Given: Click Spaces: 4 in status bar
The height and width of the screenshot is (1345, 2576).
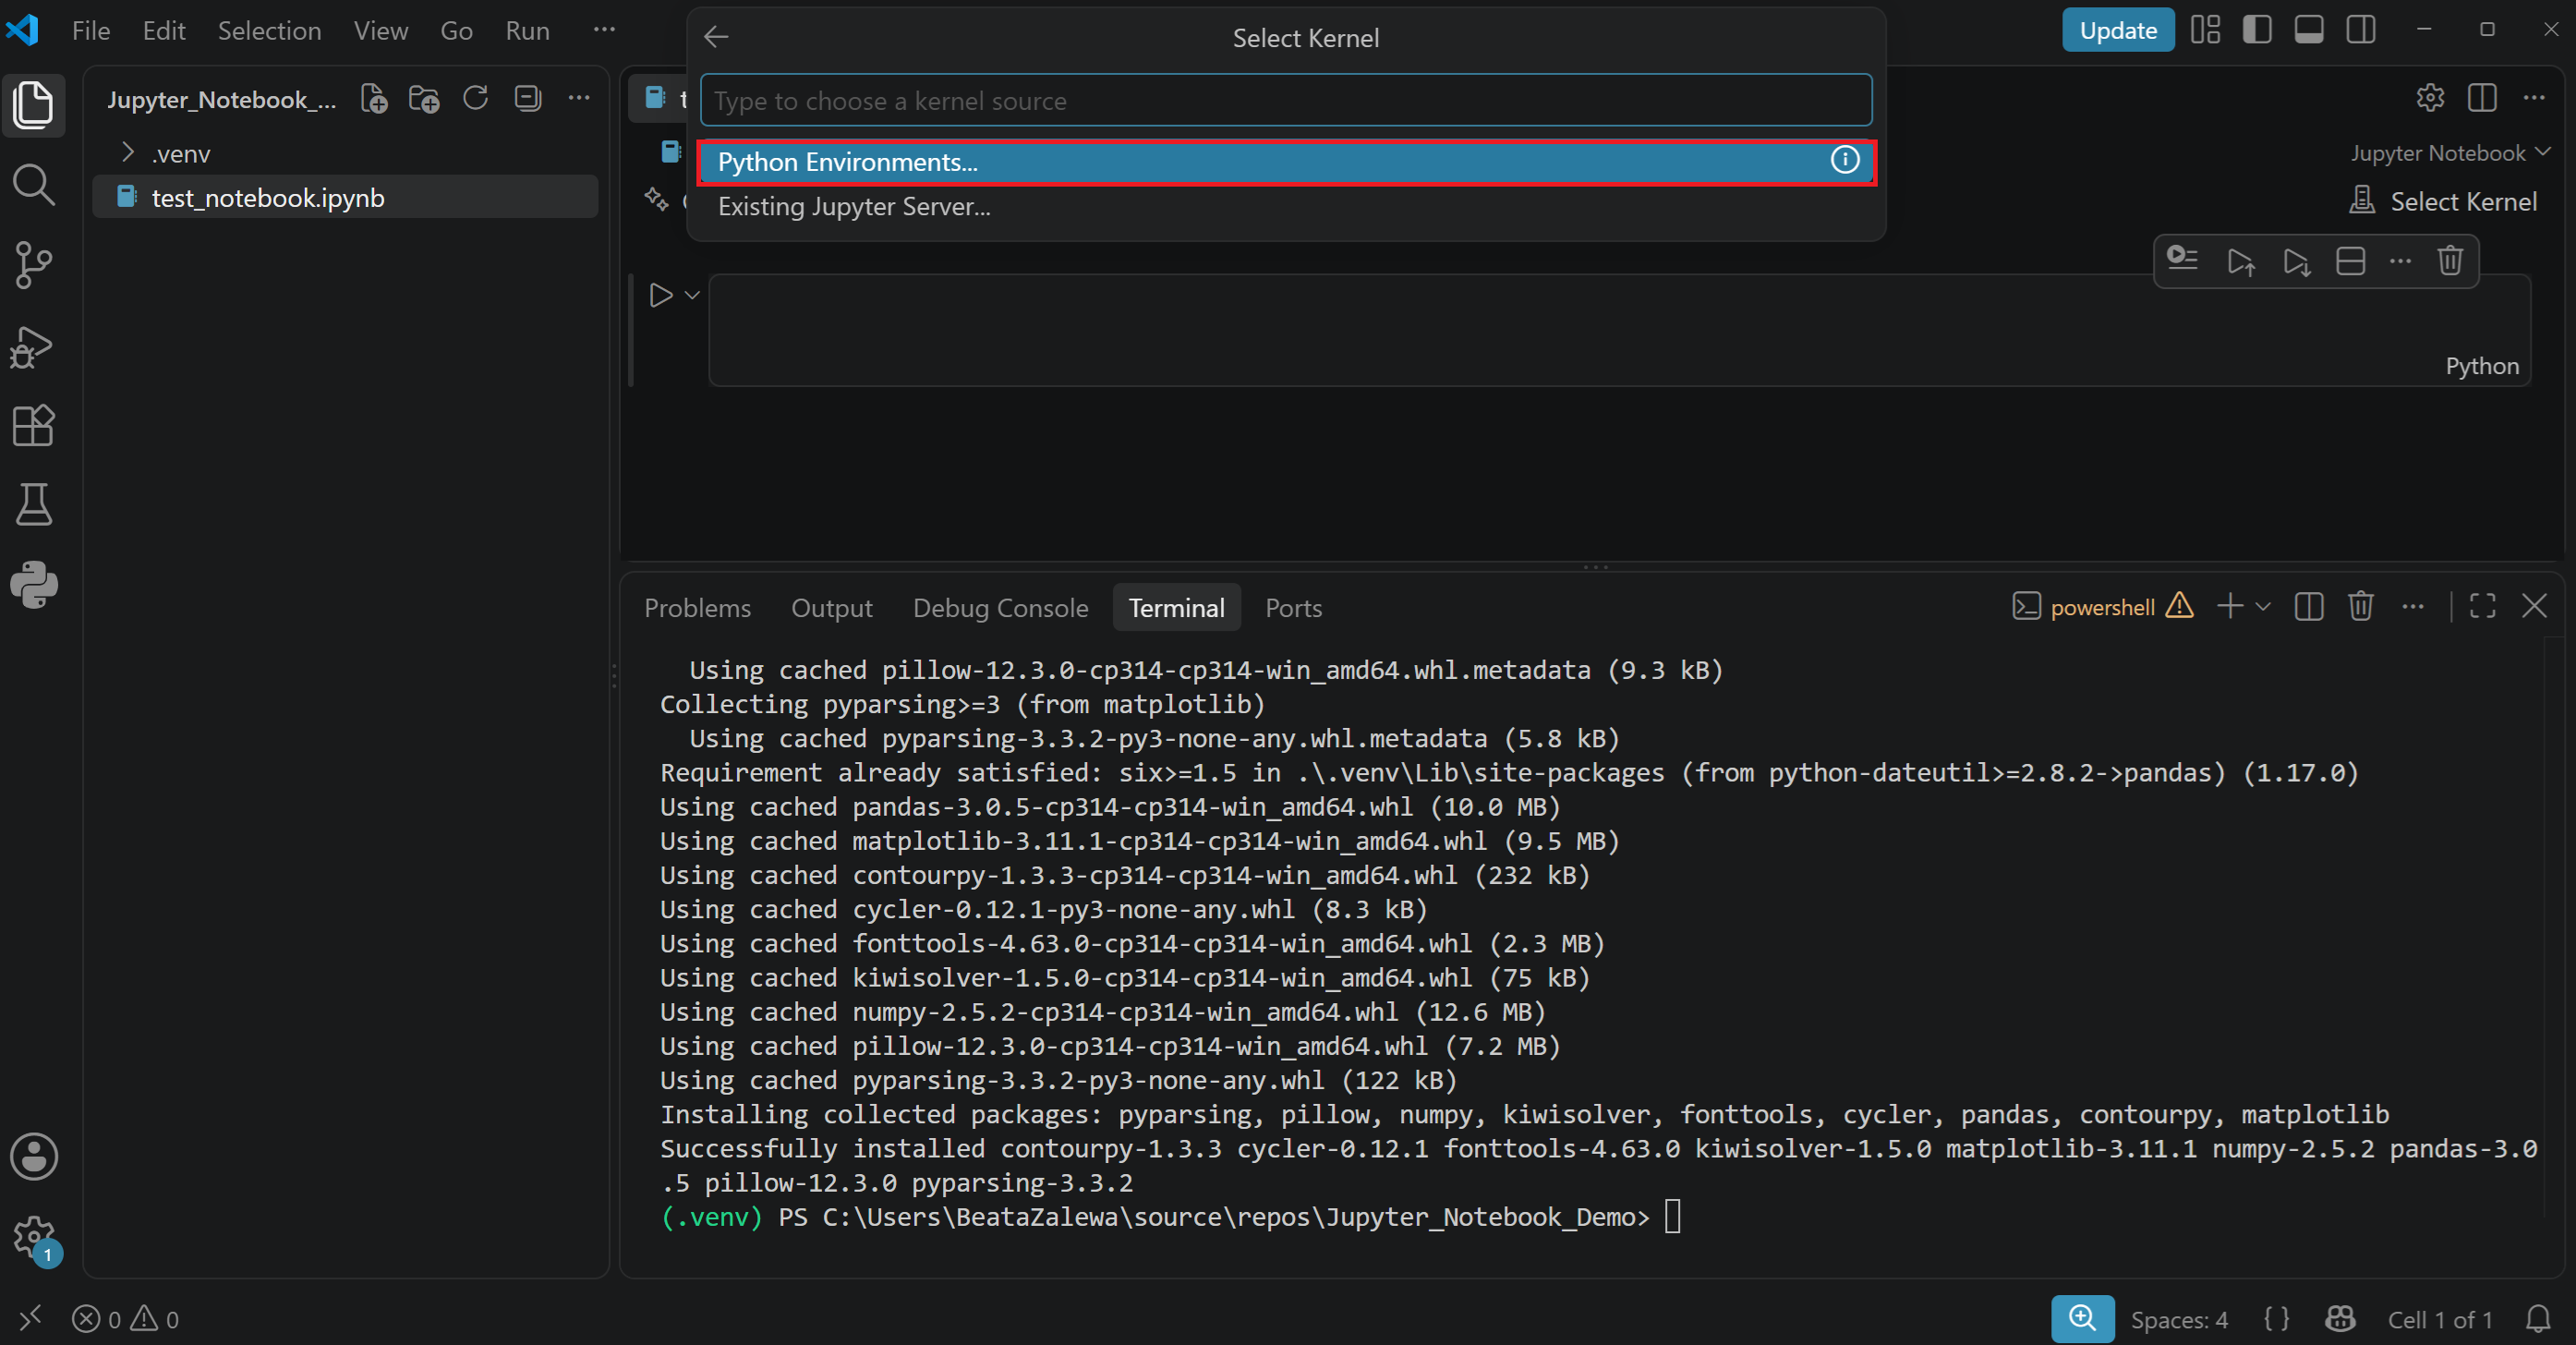Looking at the screenshot, I should [x=2179, y=1320].
